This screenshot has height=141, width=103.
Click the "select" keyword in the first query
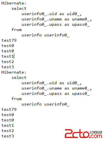pyautogui.click(x=19, y=8)
